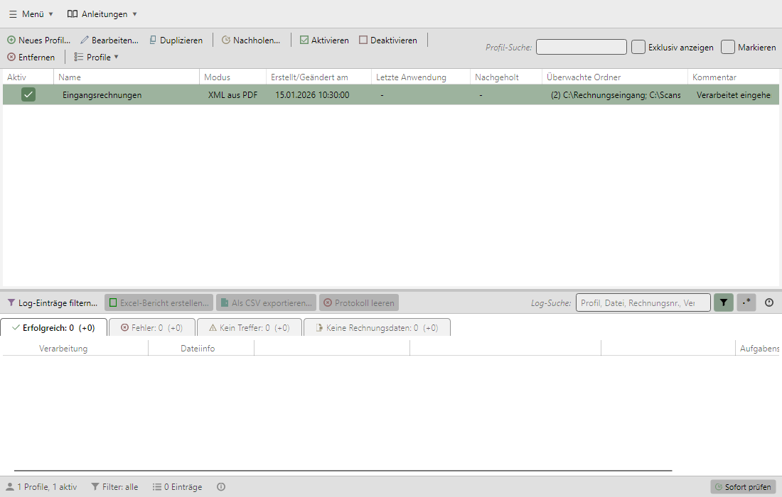Click the Verarbeitet eingehe comment cell
The height and width of the screenshot is (497, 782).
tap(734, 95)
